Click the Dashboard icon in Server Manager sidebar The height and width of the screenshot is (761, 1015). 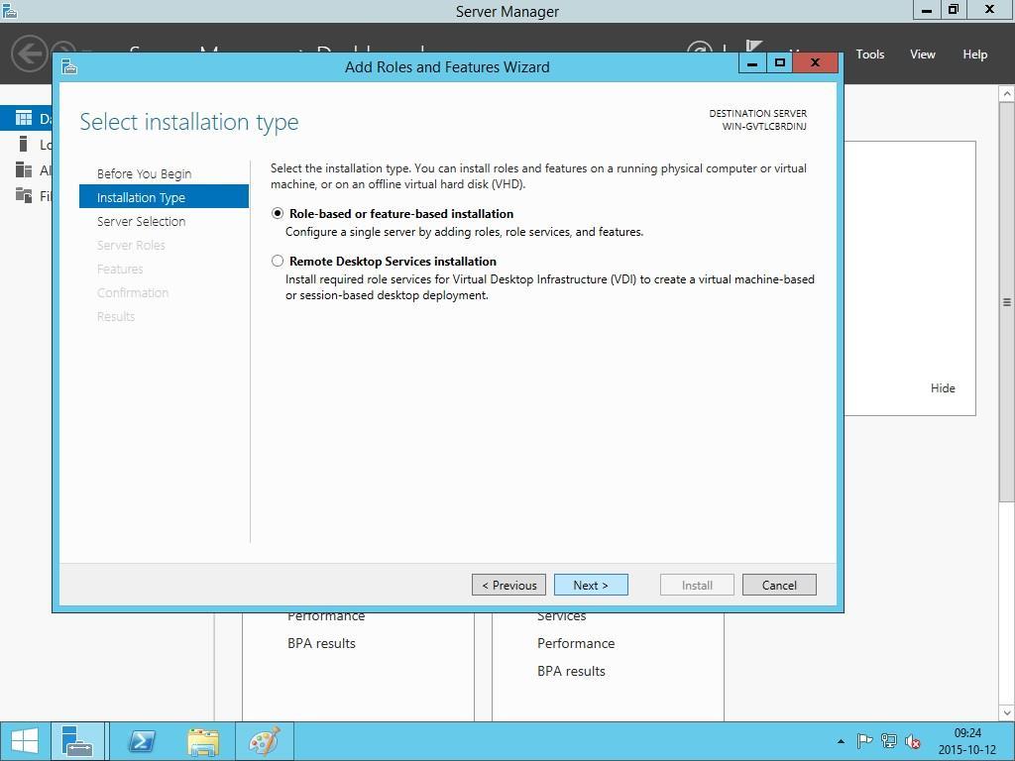pos(24,118)
